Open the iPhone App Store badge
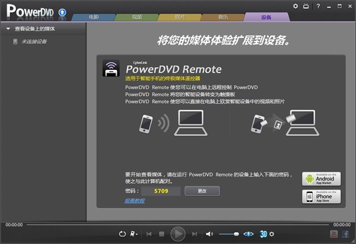The image size is (356, 244). (x=321, y=197)
